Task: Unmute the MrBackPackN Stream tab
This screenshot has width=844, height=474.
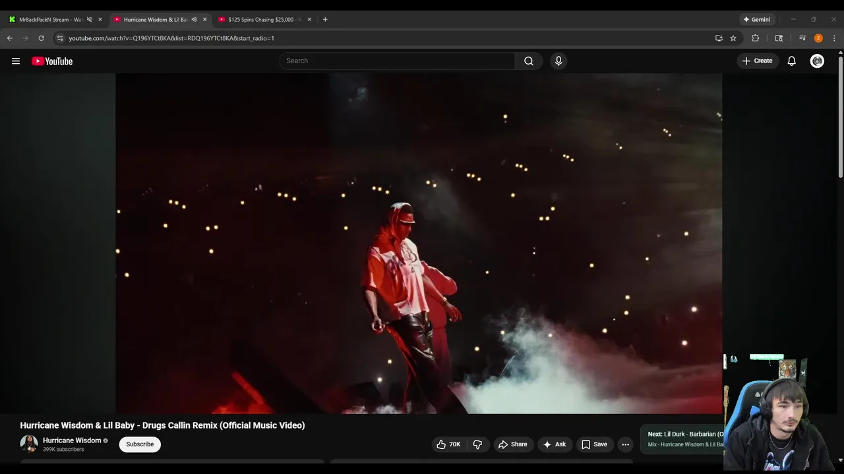Action: tap(90, 19)
